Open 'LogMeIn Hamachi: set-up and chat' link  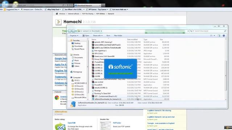161,117
